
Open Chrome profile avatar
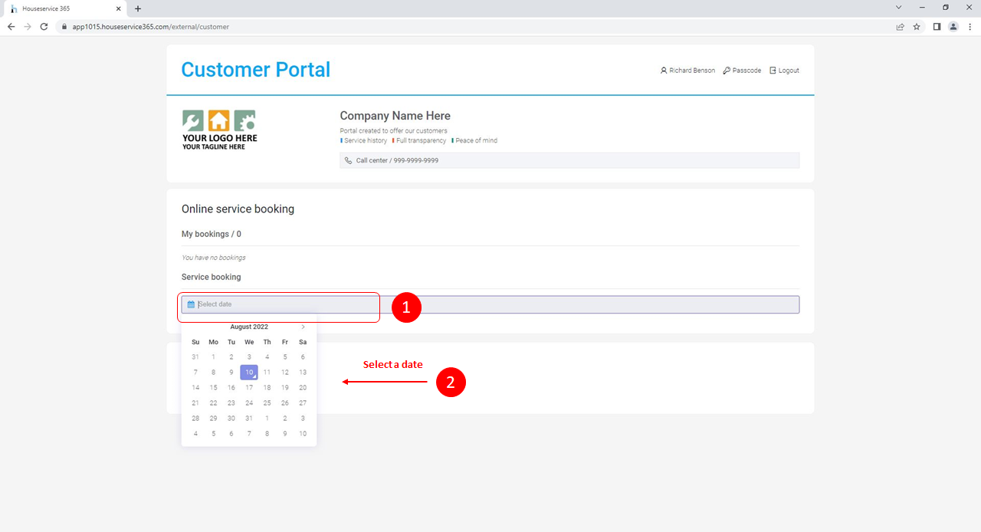953,26
